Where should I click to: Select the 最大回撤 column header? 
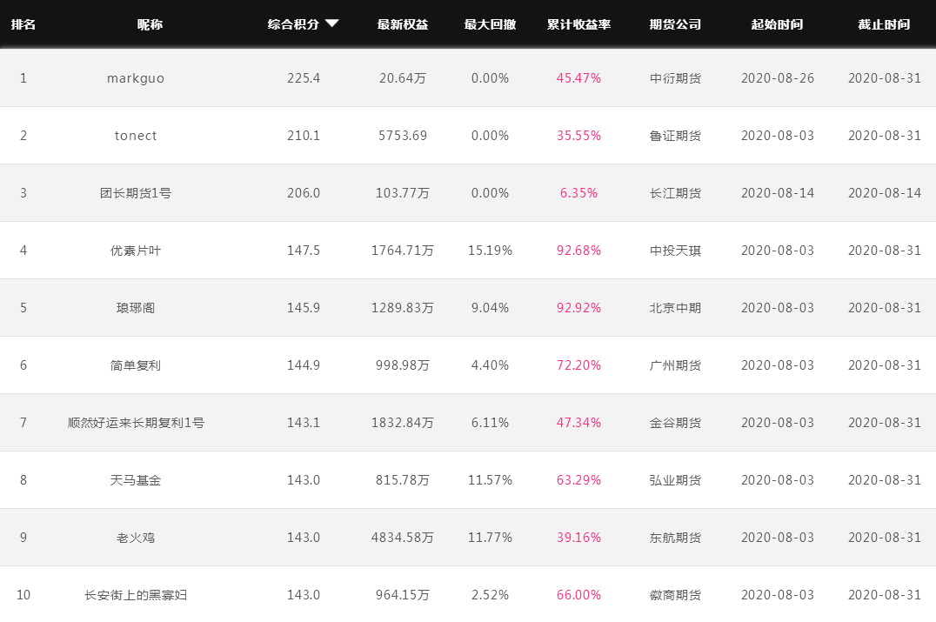click(x=490, y=24)
